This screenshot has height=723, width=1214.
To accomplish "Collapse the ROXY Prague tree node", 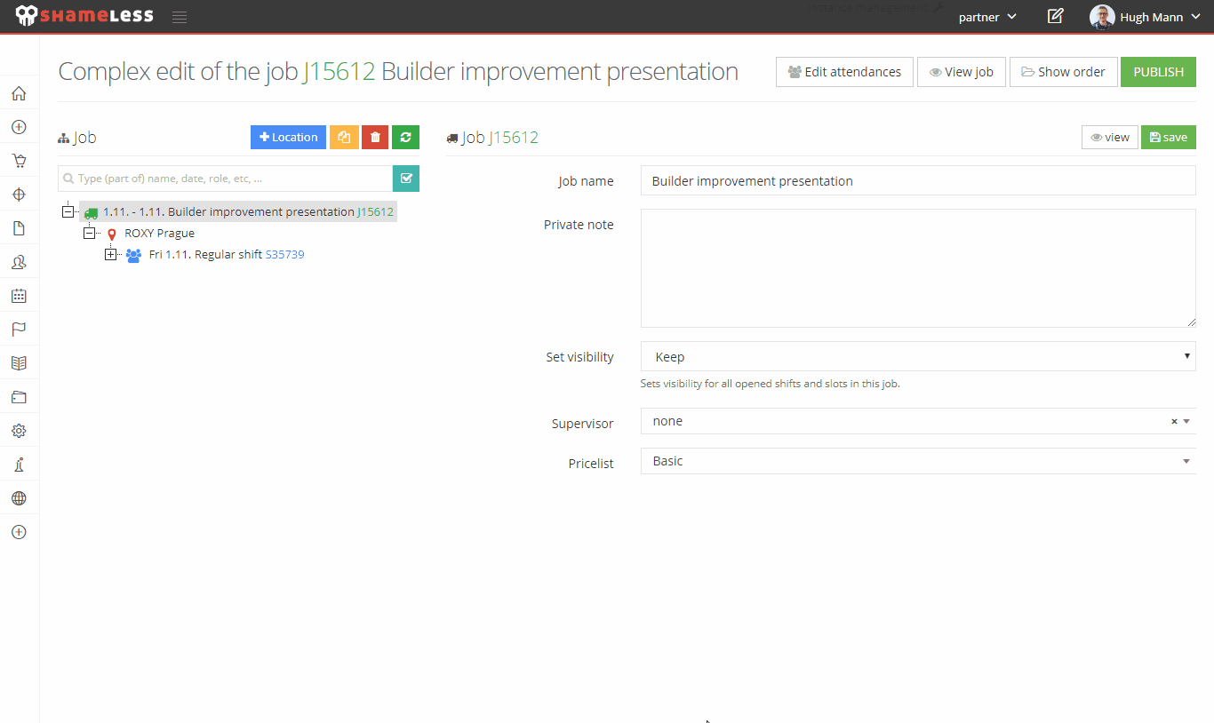I will (89, 234).
